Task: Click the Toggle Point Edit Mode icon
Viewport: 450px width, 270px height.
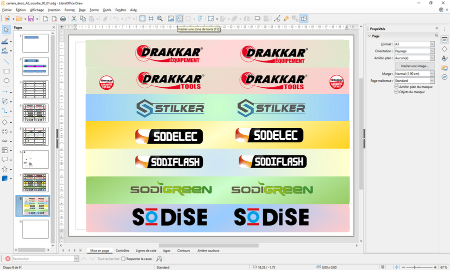Action: [277, 18]
